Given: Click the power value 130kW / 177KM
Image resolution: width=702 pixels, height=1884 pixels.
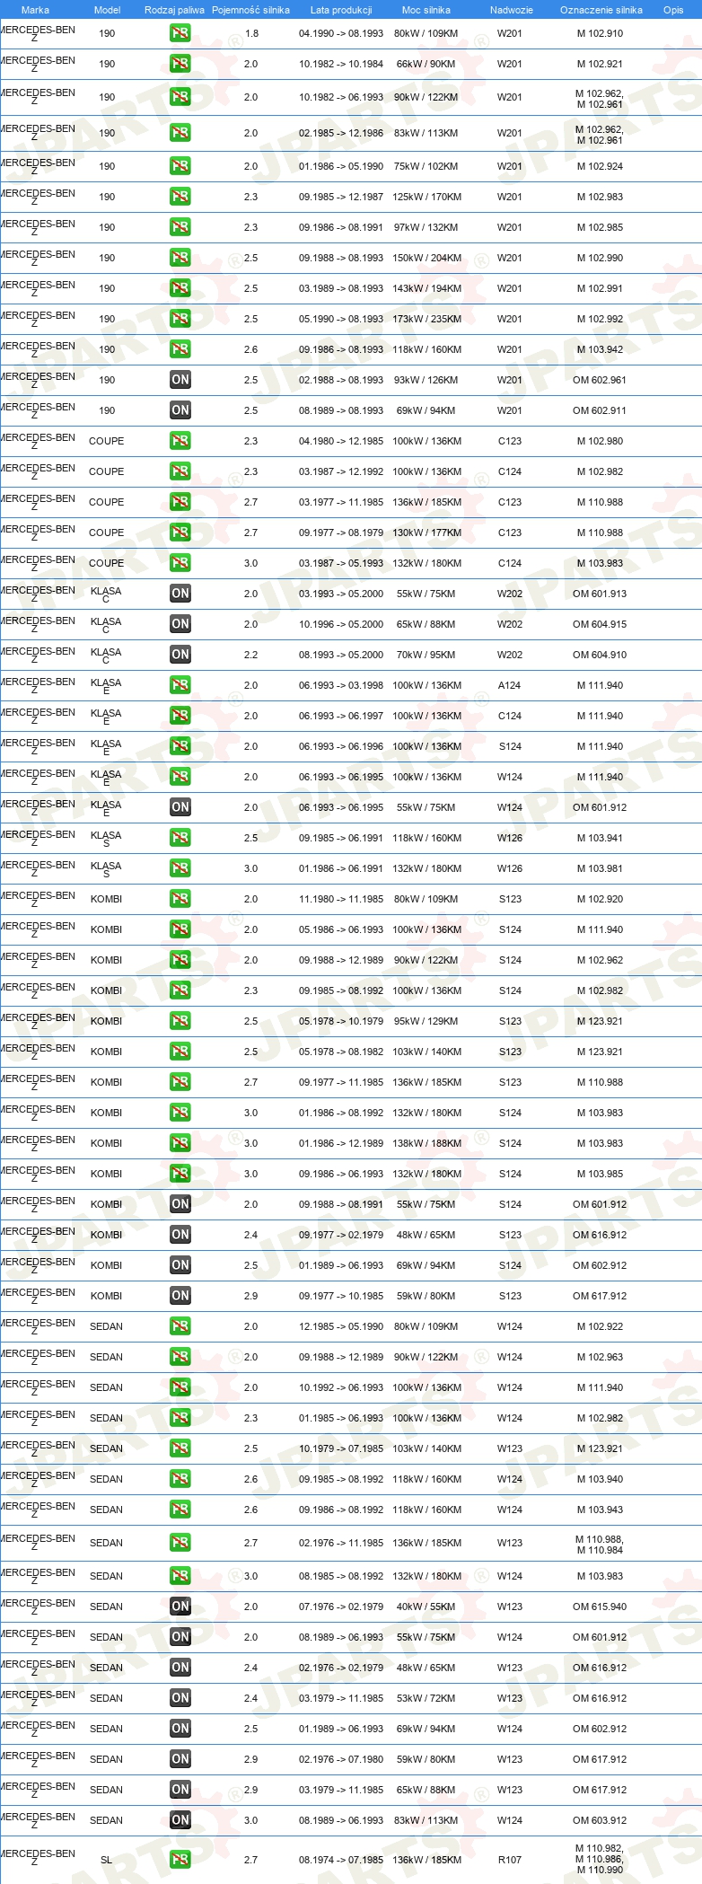Looking at the screenshot, I should [x=426, y=533].
